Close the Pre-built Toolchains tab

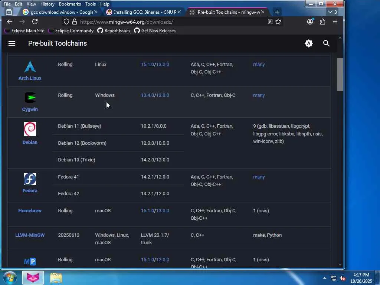pos(263,12)
